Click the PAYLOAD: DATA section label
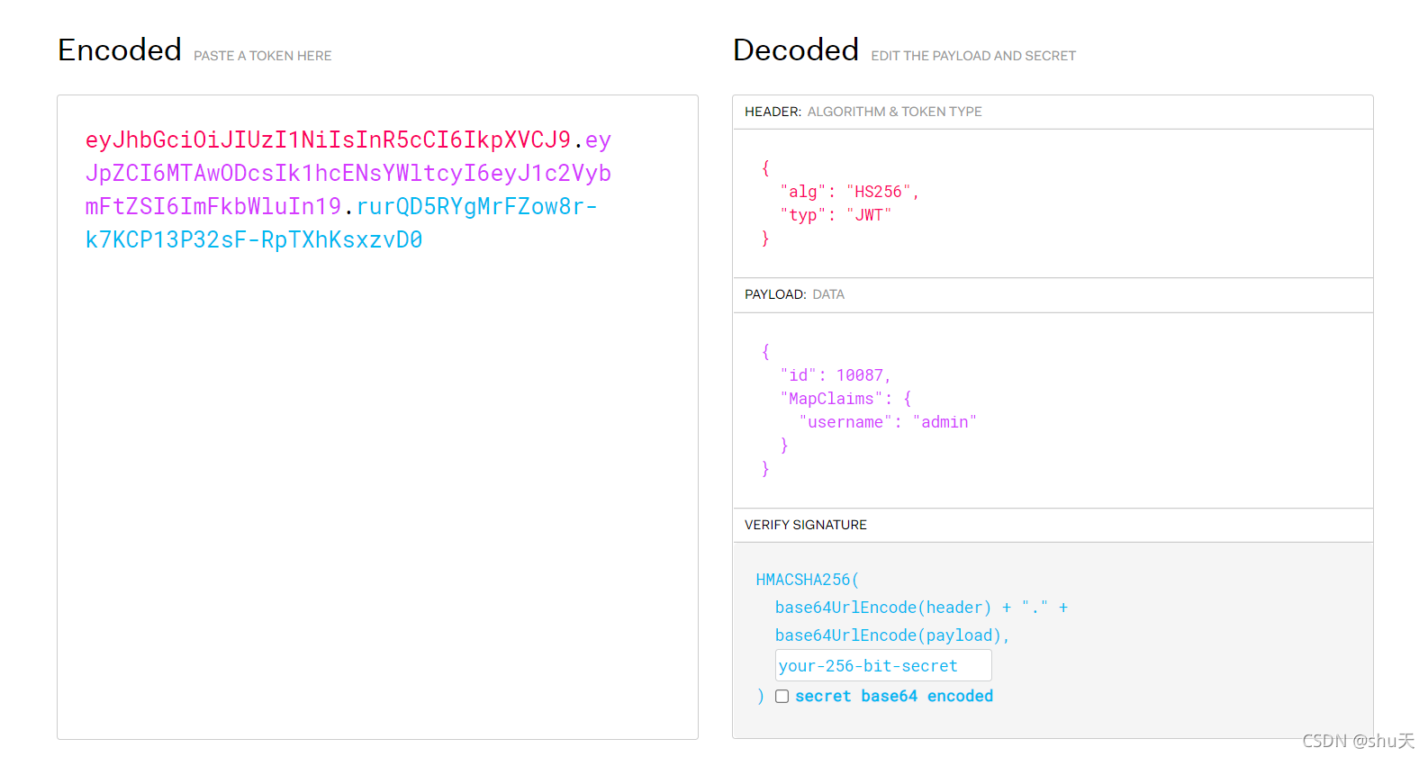Viewport: 1428px width, 757px height. [794, 294]
